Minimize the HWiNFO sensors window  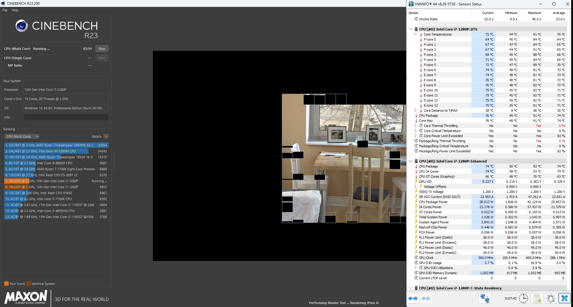(540, 4)
